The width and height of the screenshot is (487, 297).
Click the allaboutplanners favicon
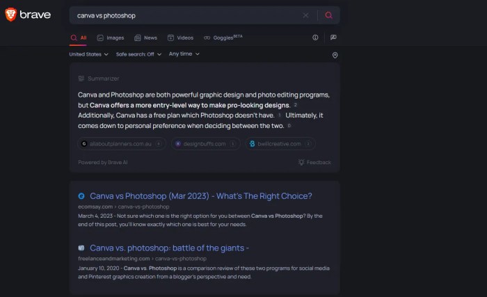tap(84, 144)
